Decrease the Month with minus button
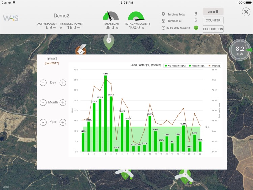Viewport: 253px width, 190px height. (43, 103)
